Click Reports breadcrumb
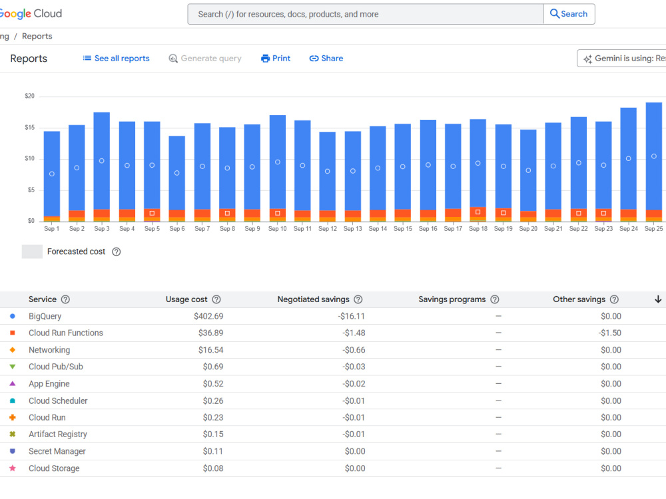Image resolution: width=666 pixels, height=499 pixels. point(37,37)
